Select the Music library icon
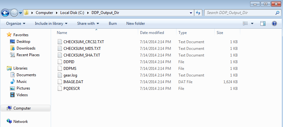 13,82
